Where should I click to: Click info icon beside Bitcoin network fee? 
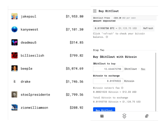coord(122,88)
